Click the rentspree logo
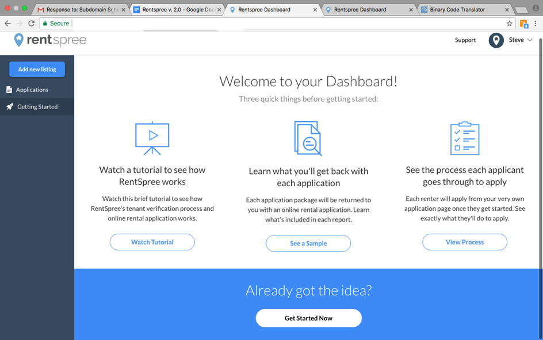Viewport: 543px width, 340px height. [50, 40]
